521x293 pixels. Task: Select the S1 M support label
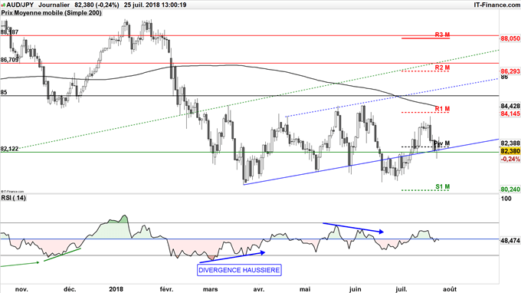[442, 186]
